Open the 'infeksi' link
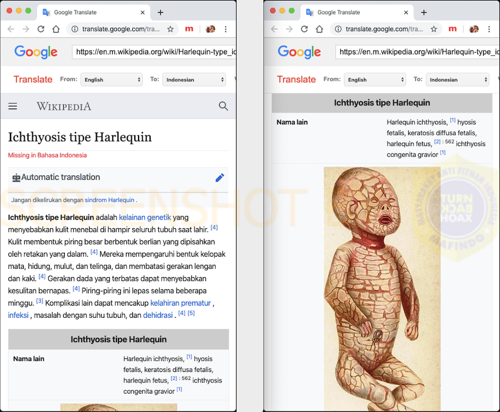Viewport: 500px width, 412px height. coord(18,315)
